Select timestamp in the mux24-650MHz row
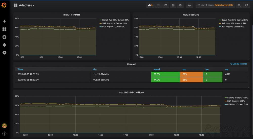The image size is (253, 139). 28,80
